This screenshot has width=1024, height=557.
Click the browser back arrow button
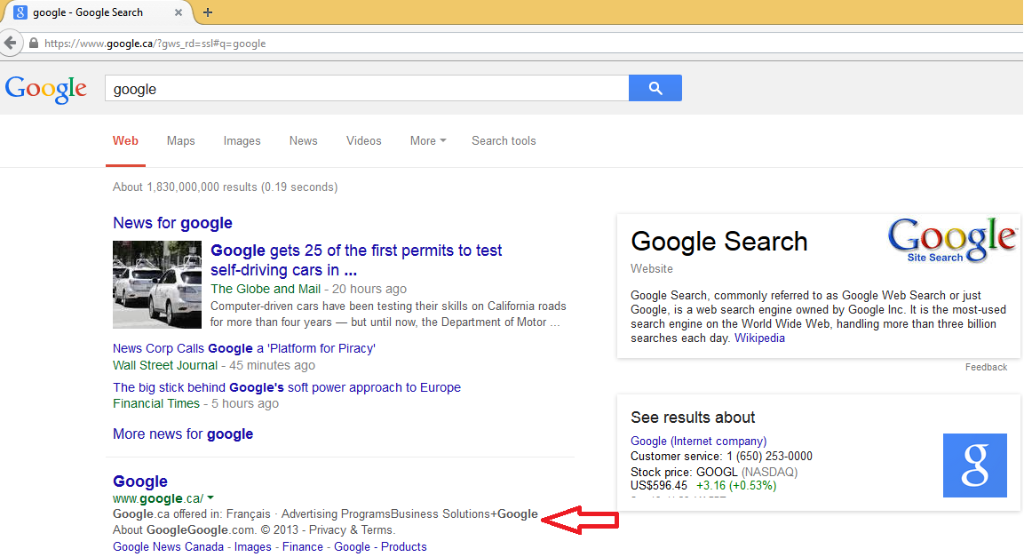(x=11, y=44)
